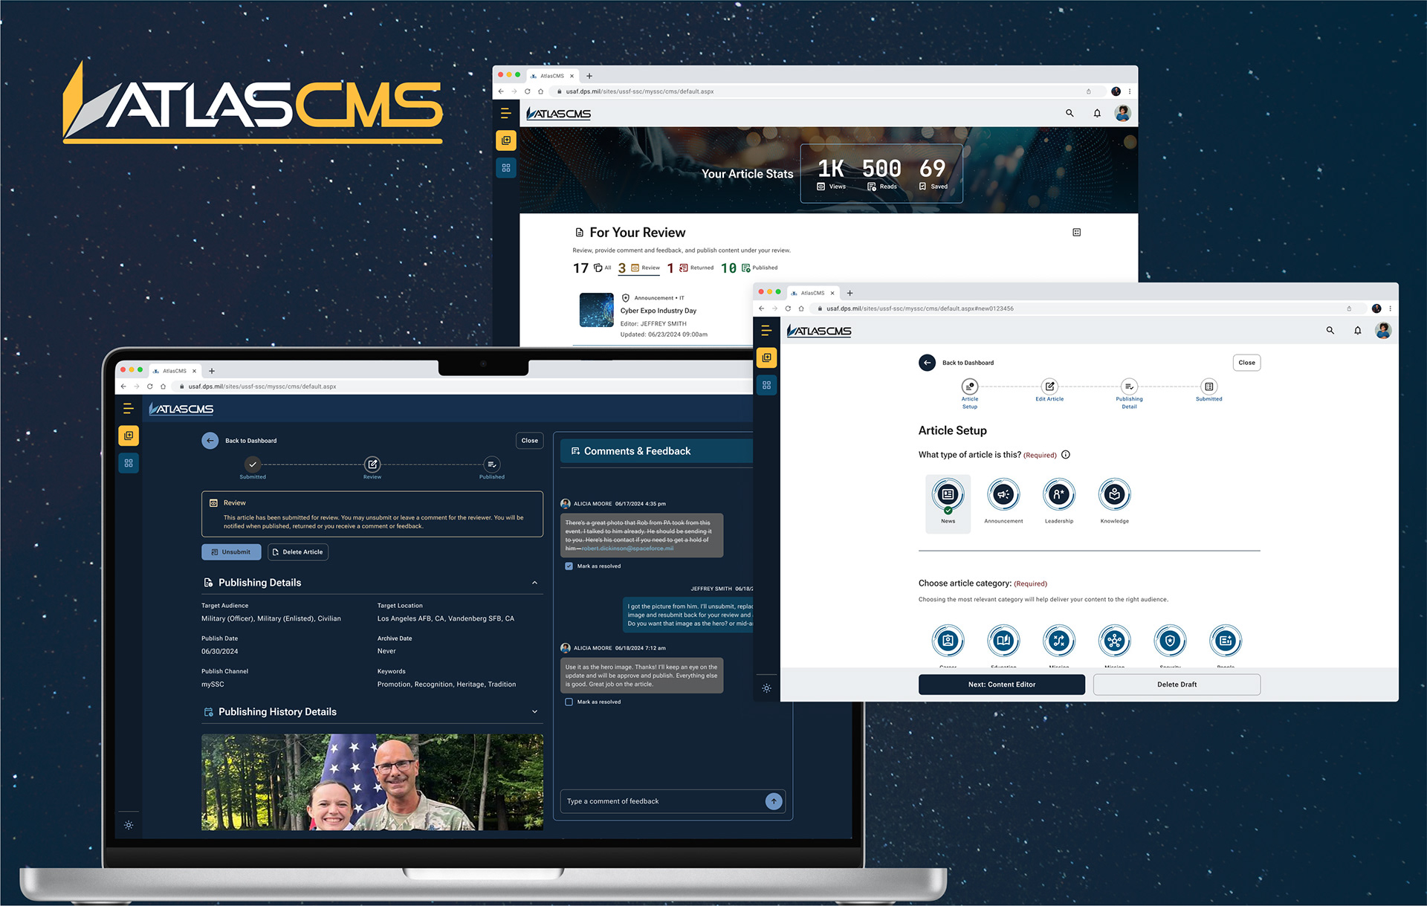Click the article hero photo on laptop window

coord(372,782)
